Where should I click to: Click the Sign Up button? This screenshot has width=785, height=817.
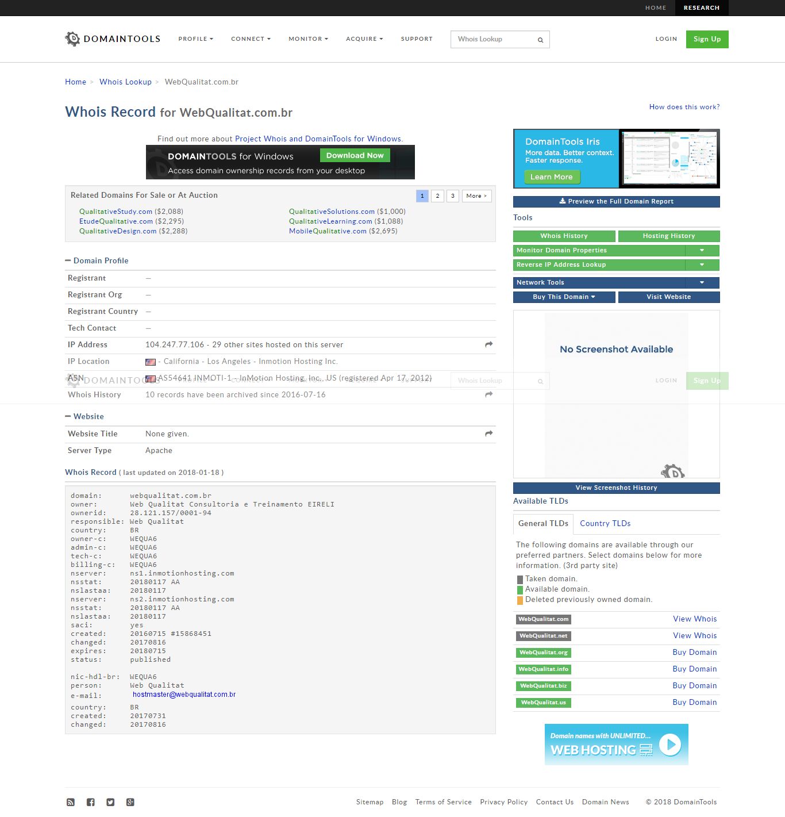point(707,39)
